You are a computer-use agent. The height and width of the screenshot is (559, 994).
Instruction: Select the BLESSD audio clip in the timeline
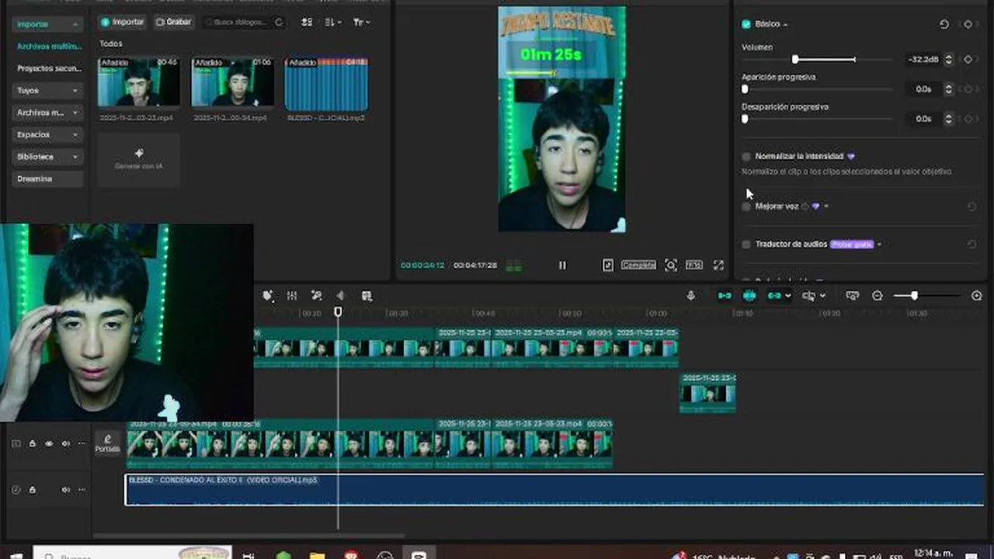[554, 490]
